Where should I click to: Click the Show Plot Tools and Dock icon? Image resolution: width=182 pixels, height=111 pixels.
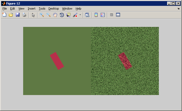(118, 15)
